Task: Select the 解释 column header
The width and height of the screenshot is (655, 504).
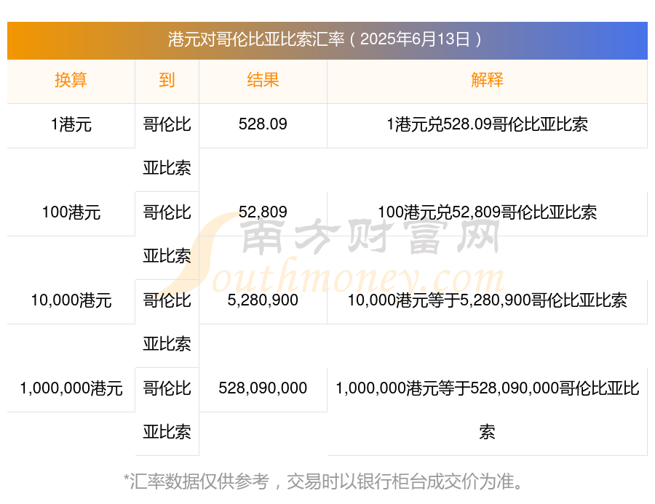Action: coord(487,80)
